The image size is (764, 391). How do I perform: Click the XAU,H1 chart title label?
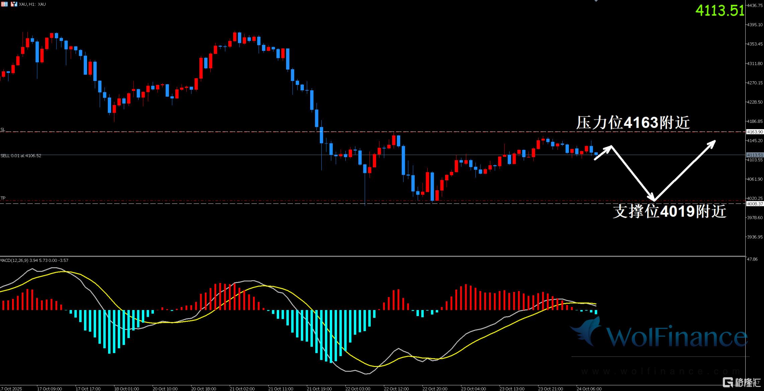point(32,4)
